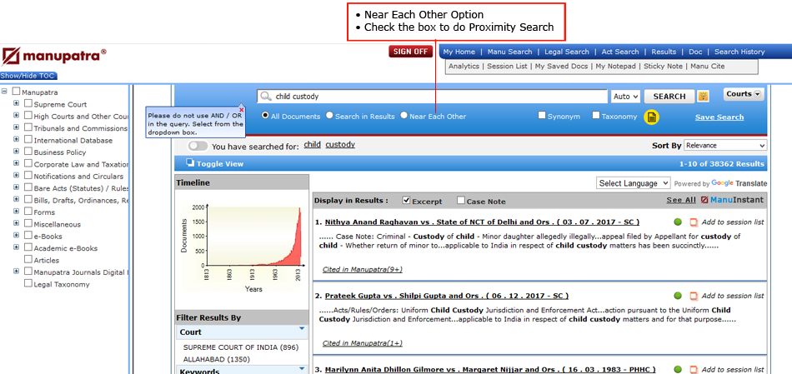Open Search History menu
This screenshot has width=792, height=374.
pos(739,52)
